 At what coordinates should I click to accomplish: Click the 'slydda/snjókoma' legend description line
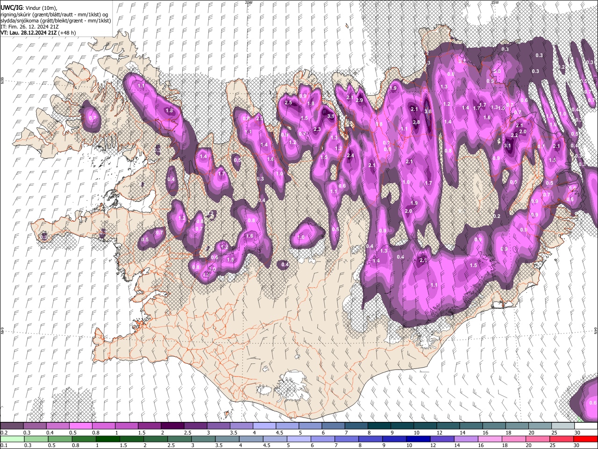pyautogui.click(x=56, y=21)
